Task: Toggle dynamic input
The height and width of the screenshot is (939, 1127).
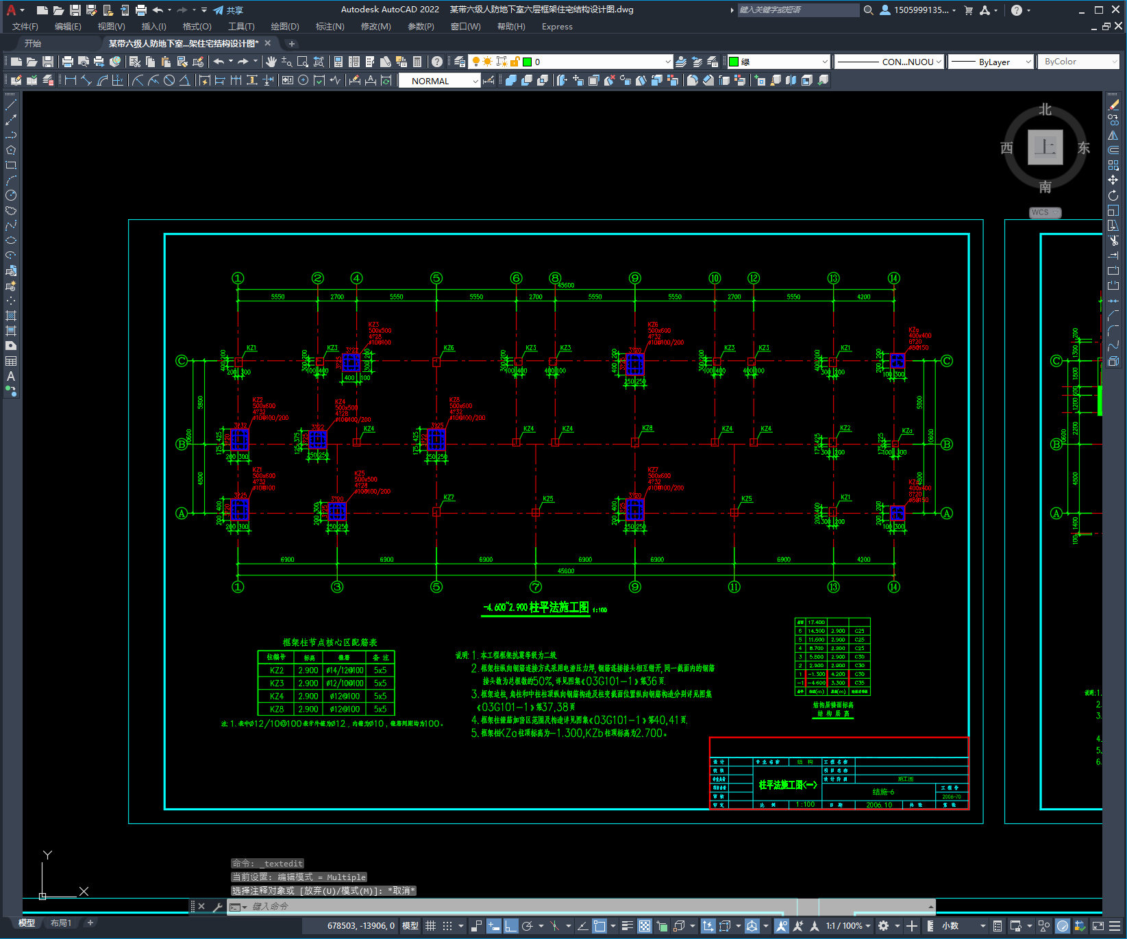Action: coord(494,925)
